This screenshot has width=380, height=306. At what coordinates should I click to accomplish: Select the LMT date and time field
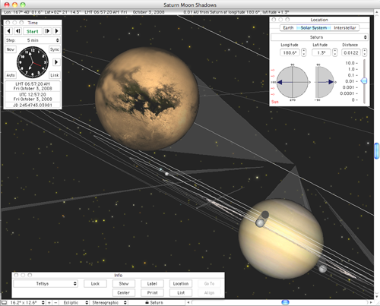[x=33, y=87]
